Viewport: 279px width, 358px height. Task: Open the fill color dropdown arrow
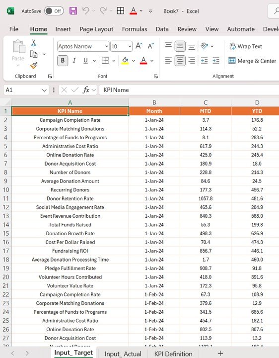pos(134,61)
